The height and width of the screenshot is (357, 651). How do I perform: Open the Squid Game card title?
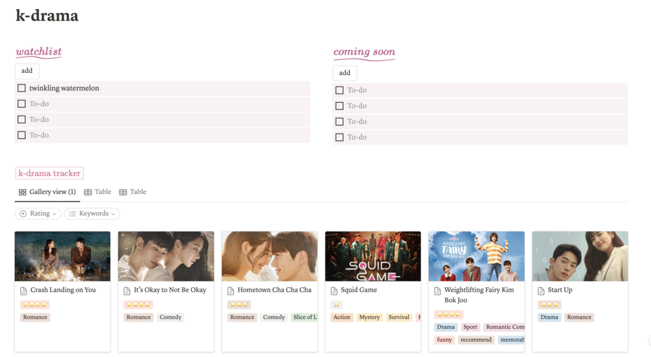[x=359, y=290]
